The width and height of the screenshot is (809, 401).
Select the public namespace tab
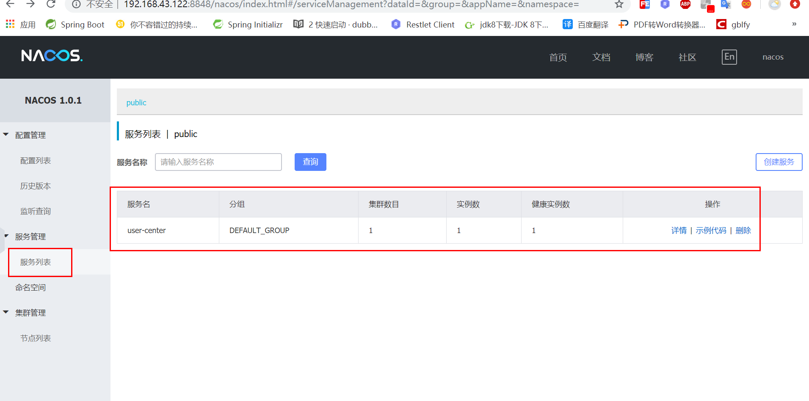pos(136,102)
